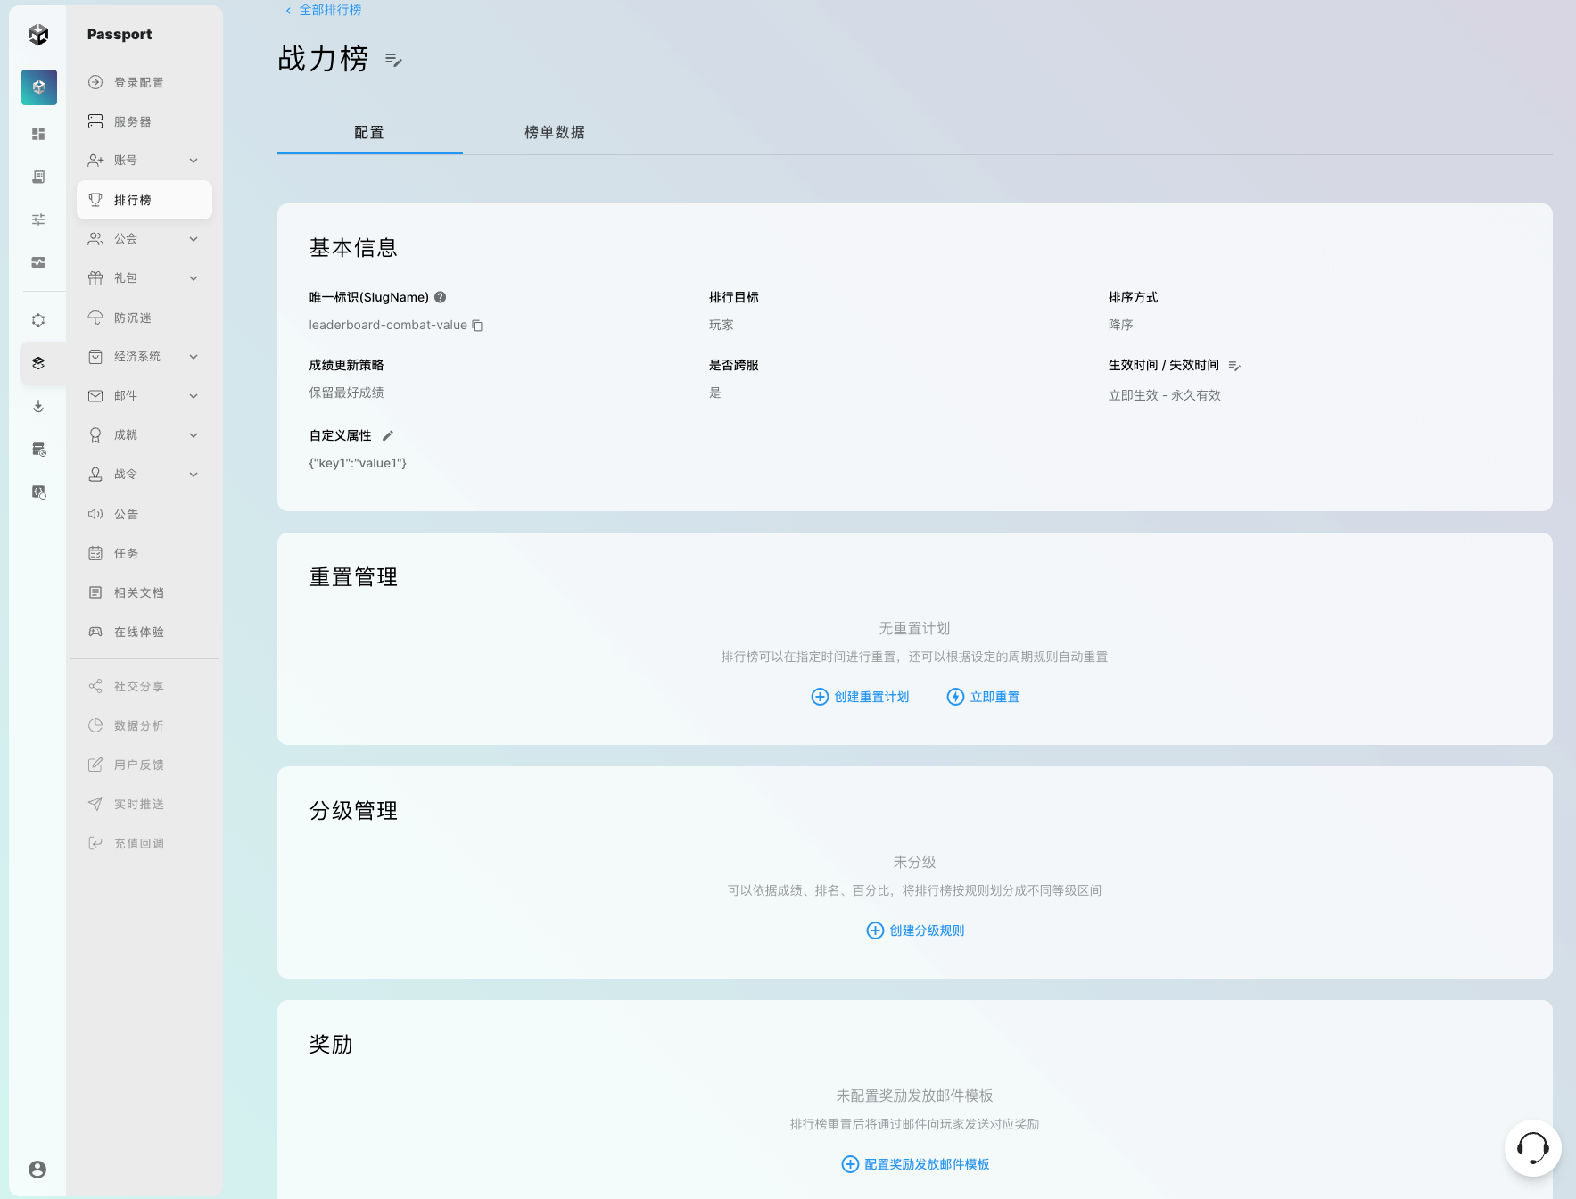Edit the 生效时间 / 失效时间 setting
The width and height of the screenshot is (1576, 1199).
coord(1234,366)
